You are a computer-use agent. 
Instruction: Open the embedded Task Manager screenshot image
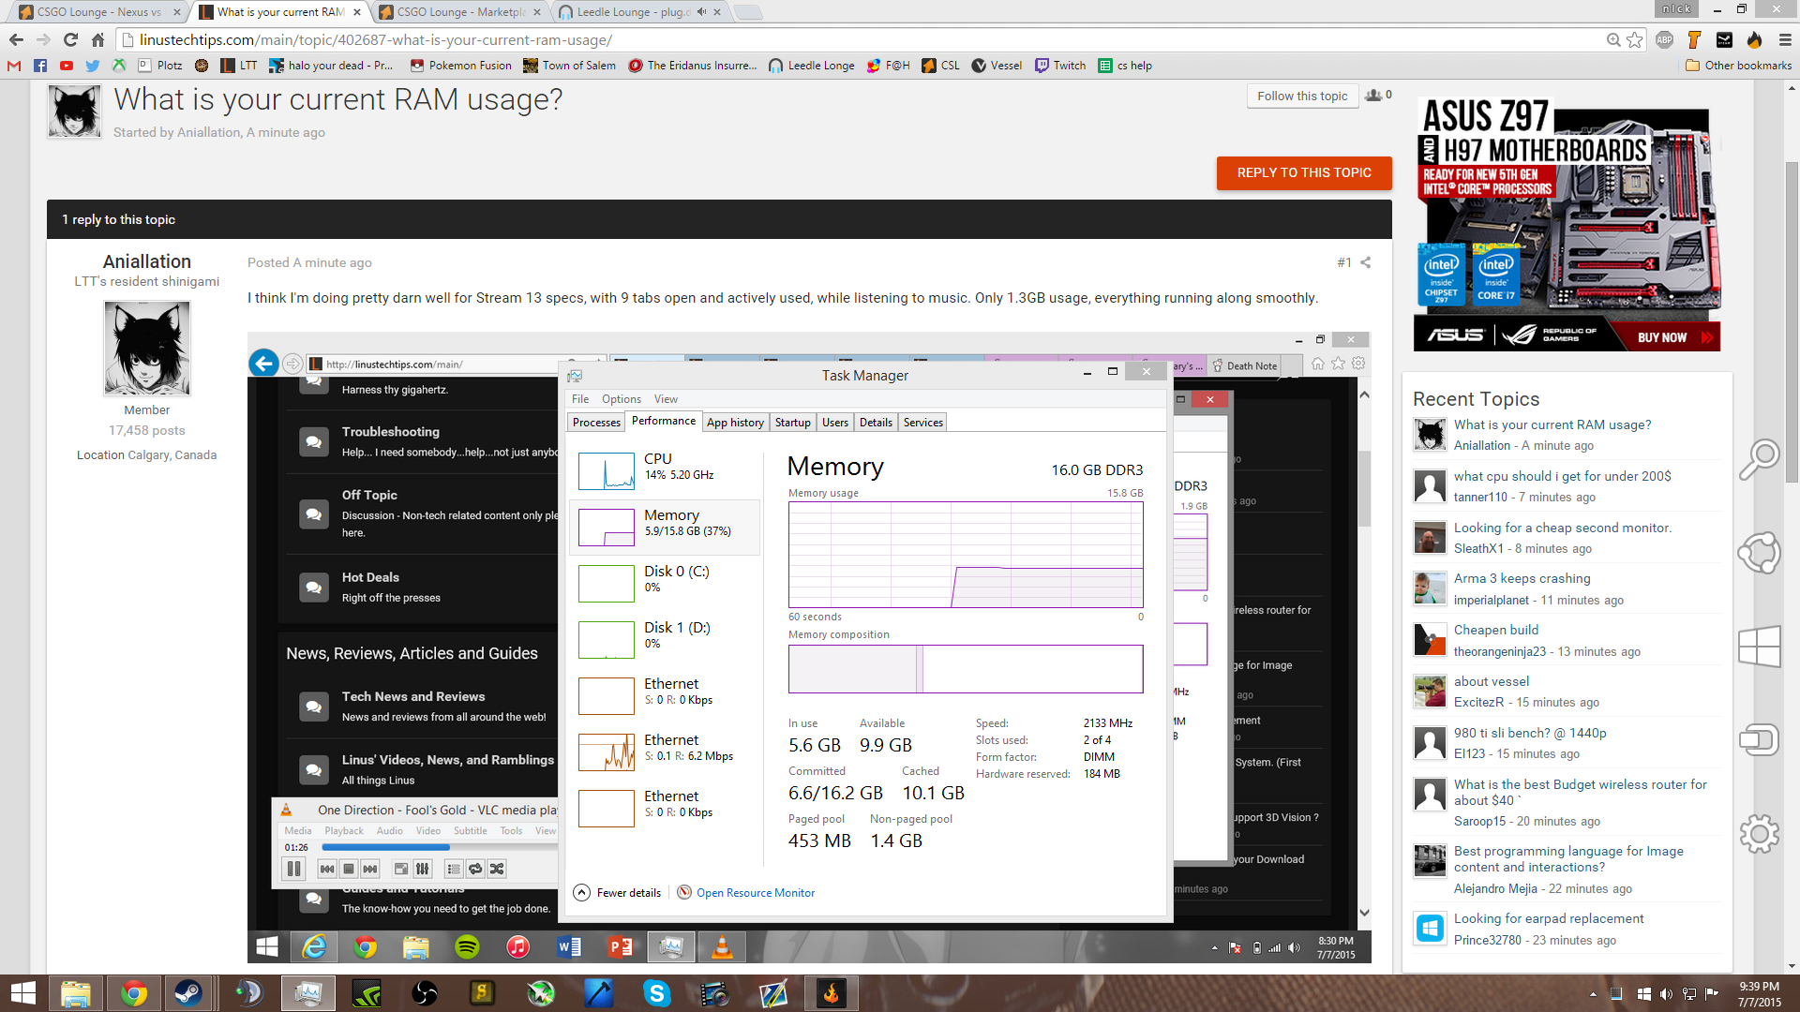[x=809, y=647]
